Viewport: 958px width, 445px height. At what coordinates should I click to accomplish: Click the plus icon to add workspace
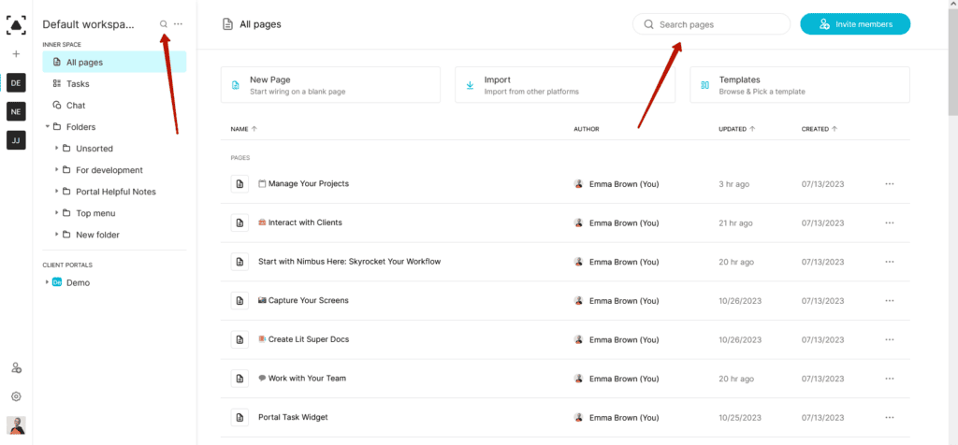[x=16, y=54]
